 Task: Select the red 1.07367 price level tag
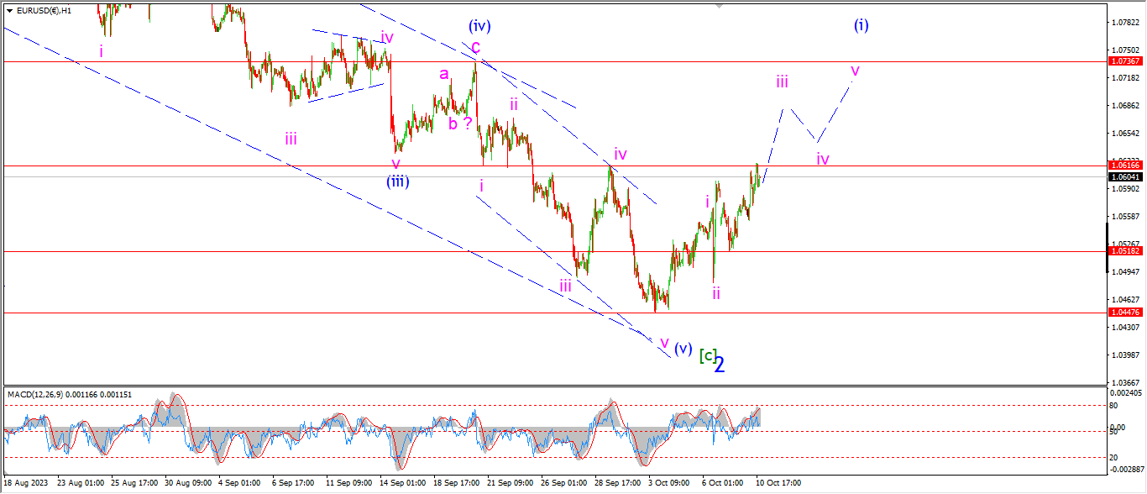pos(1125,61)
